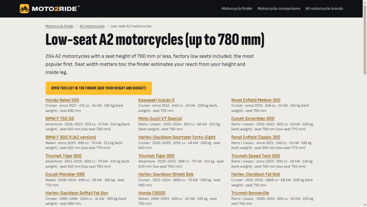
Task: Open the Ducati Scrambler 800 link
Action: 253,119
